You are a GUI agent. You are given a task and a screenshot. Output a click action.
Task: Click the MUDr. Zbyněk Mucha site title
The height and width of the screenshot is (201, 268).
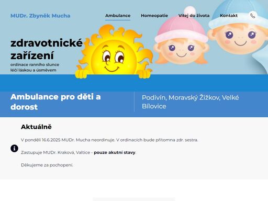[40, 16]
